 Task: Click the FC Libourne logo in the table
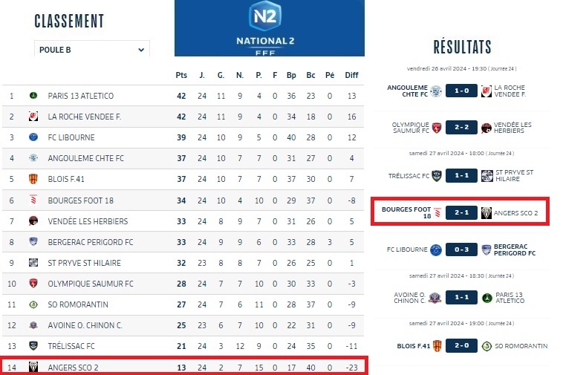tap(33, 137)
